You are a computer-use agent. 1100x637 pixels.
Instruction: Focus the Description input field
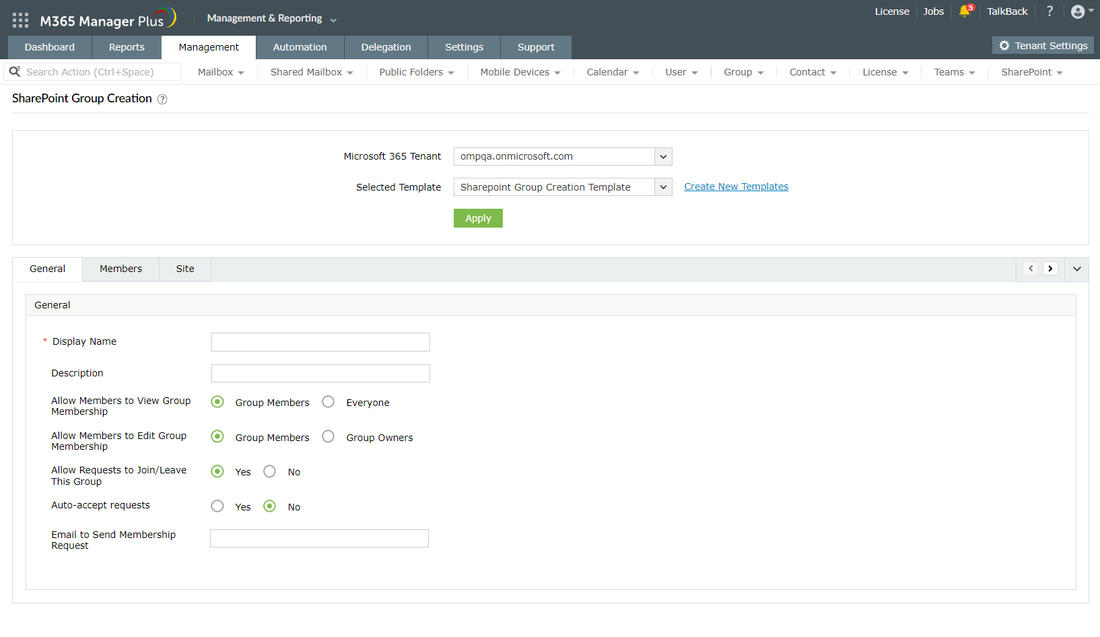[320, 374]
